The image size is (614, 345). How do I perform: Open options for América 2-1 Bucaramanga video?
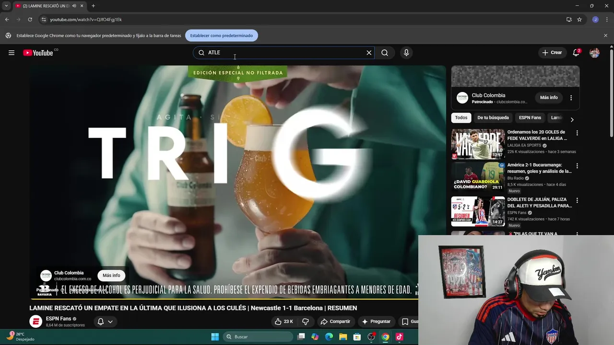tap(577, 166)
